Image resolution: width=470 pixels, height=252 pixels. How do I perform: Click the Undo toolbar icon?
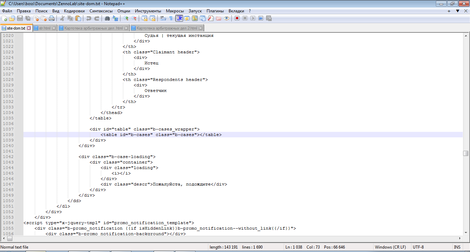click(89, 18)
